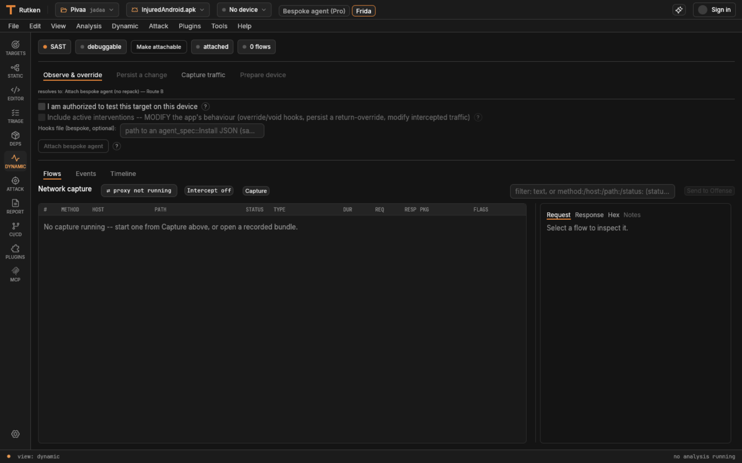Image resolution: width=742 pixels, height=463 pixels.
Task: Click the SAST status chip
Action: tap(55, 47)
